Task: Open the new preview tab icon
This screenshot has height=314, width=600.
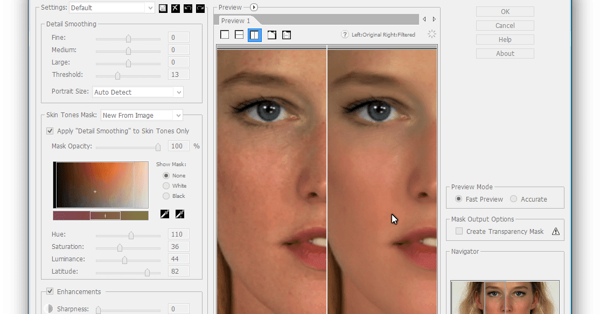Action: click(x=272, y=34)
